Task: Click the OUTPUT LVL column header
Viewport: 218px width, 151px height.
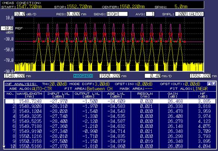Action: (87, 95)
